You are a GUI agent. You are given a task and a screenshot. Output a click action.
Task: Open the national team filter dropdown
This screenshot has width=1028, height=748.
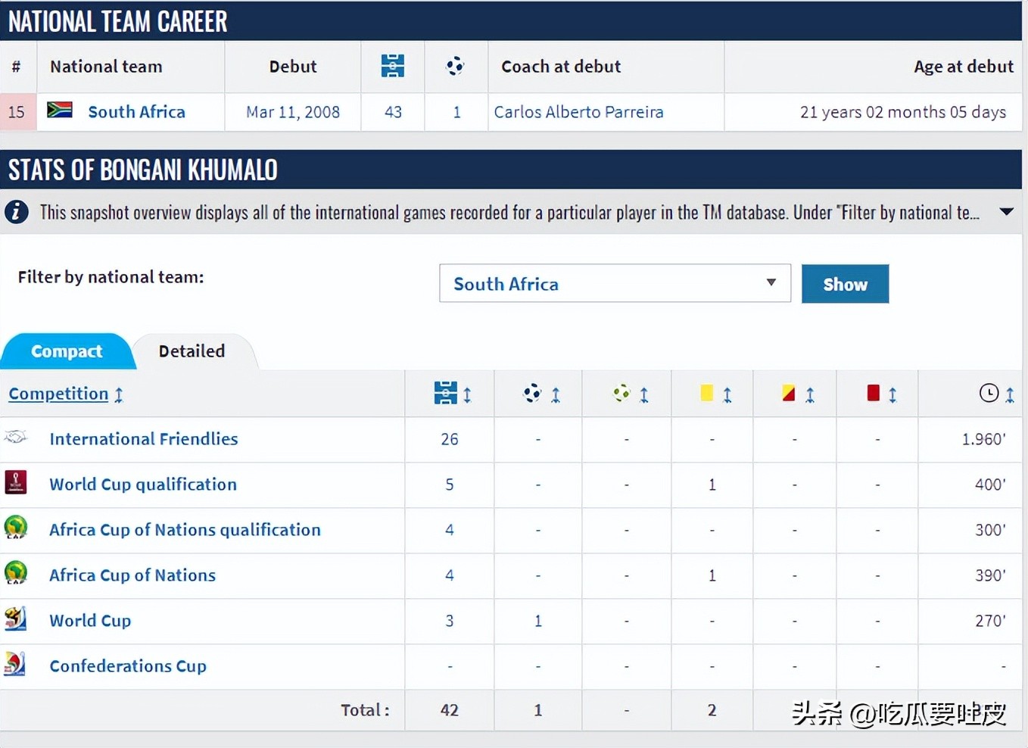(x=615, y=283)
